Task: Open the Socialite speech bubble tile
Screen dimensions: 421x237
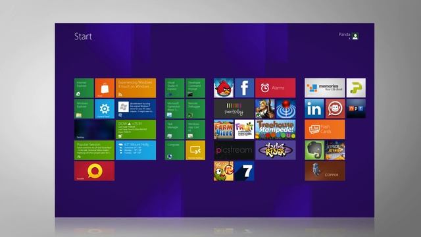Action: (x=94, y=171)
